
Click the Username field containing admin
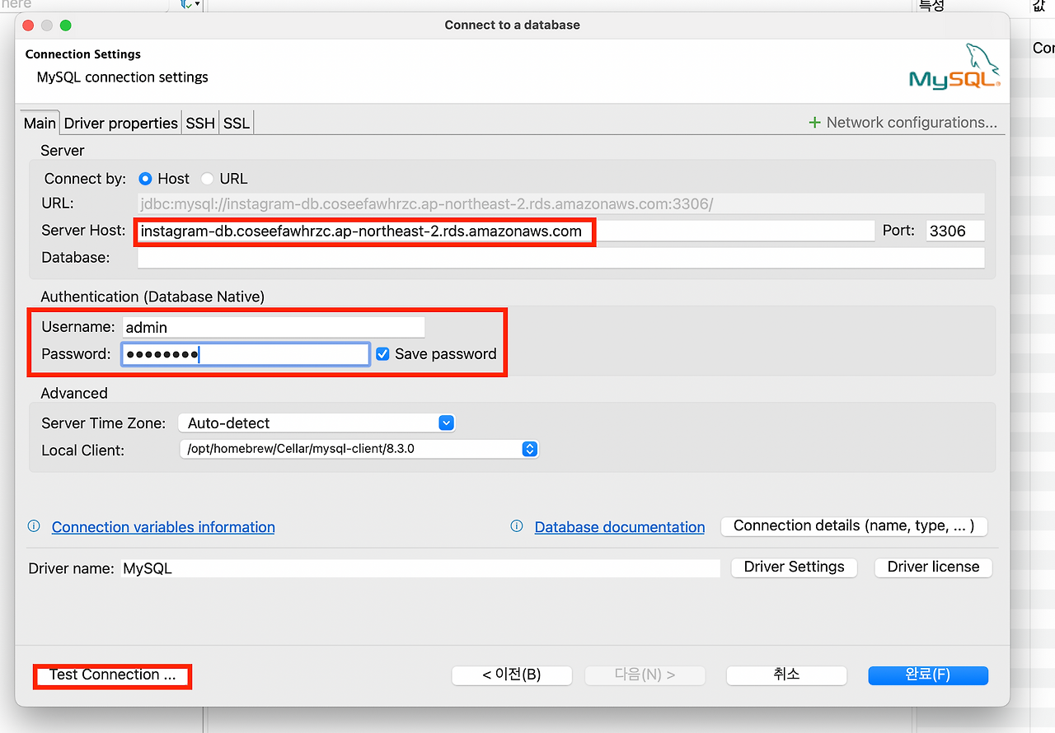point(274,327)
